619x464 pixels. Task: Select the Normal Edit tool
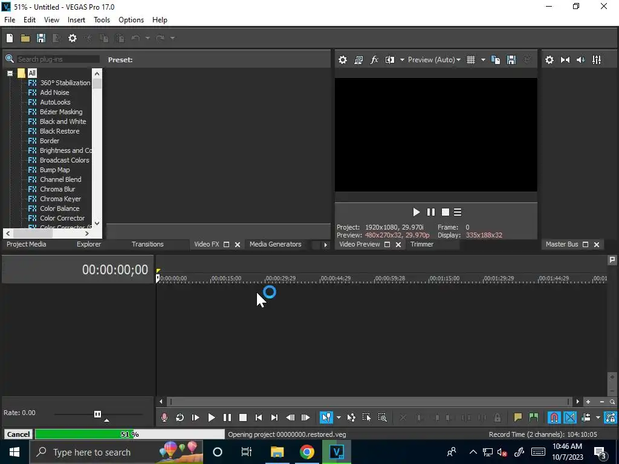326,417
